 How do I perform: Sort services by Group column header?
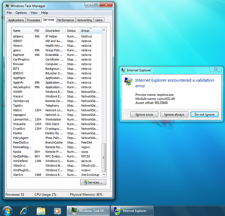(x=91, y=31)
